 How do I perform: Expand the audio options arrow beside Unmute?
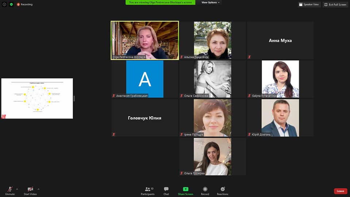coord(17,189)
